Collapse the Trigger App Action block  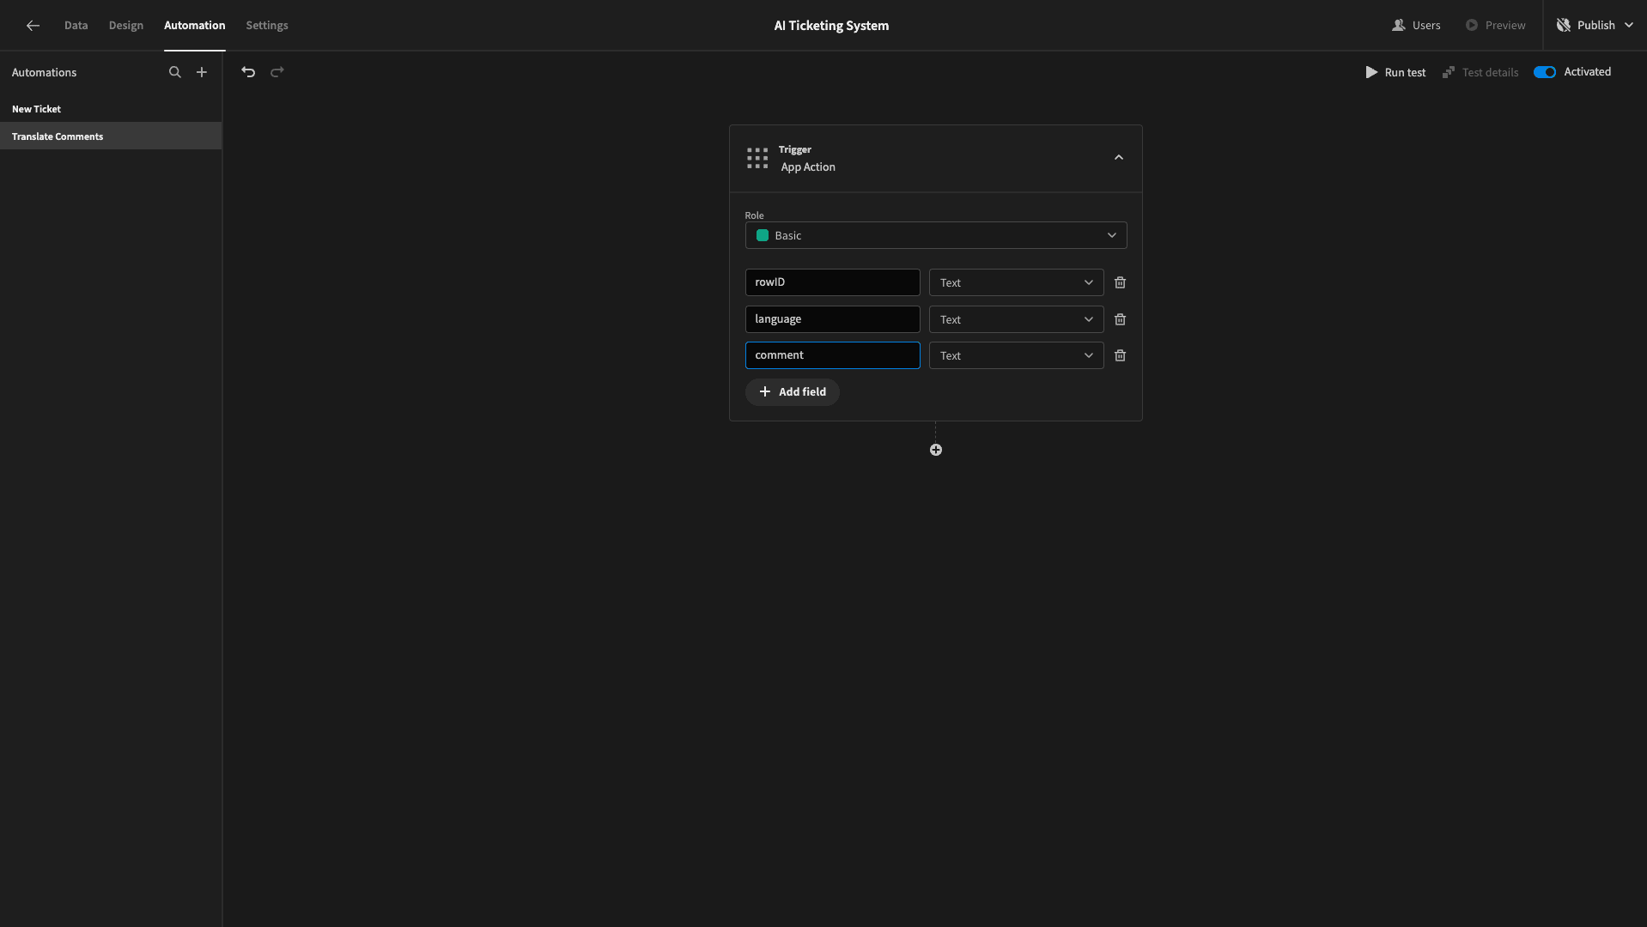click(x=1119, y=158)
